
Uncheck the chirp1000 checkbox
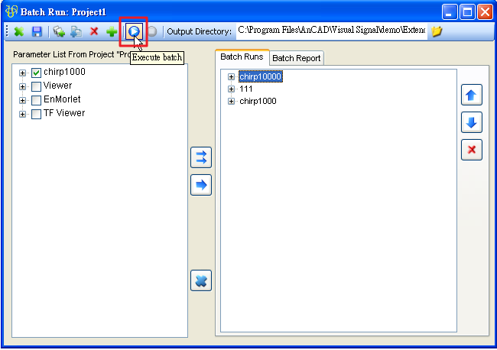[x=36, y=73]
